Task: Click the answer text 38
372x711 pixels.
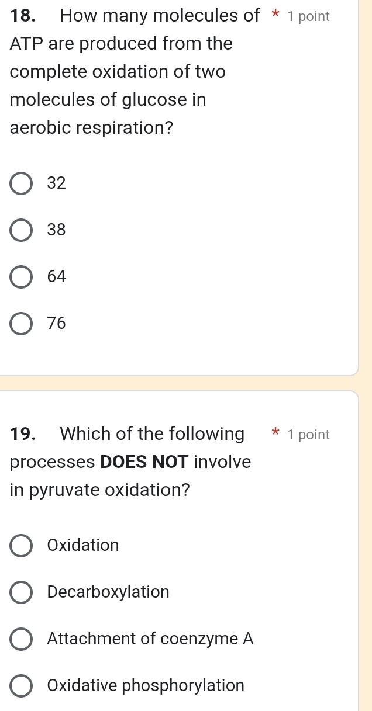Action: coord(56,230)
